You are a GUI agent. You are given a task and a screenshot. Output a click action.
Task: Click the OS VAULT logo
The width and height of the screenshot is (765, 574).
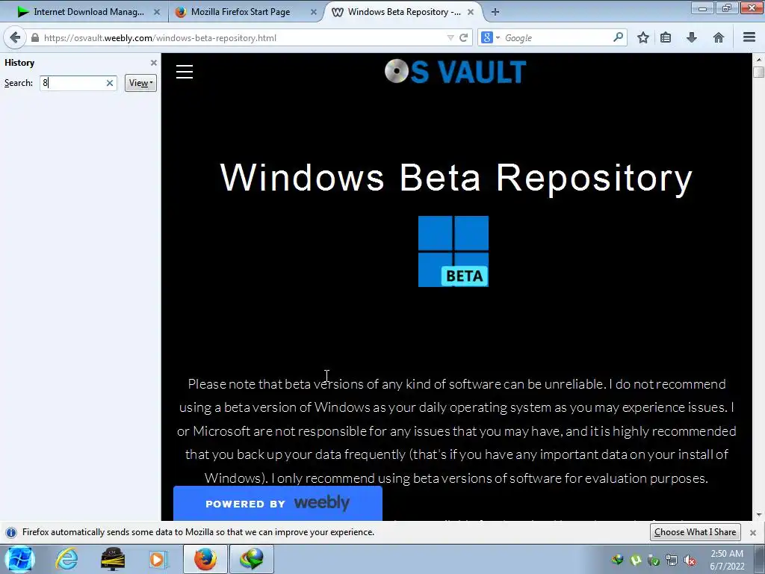455,72
